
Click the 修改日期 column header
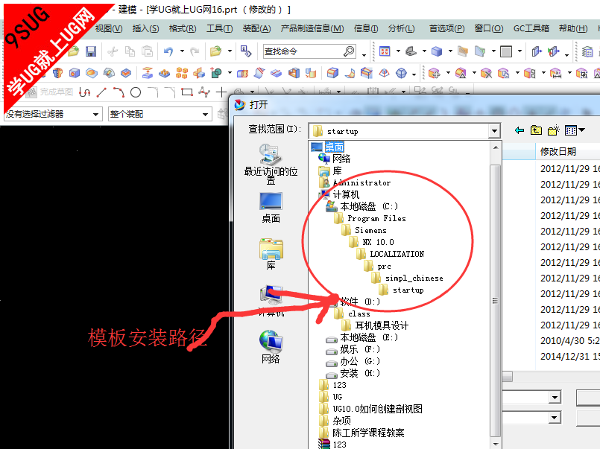pyautogui.click(x=558, y=152)
